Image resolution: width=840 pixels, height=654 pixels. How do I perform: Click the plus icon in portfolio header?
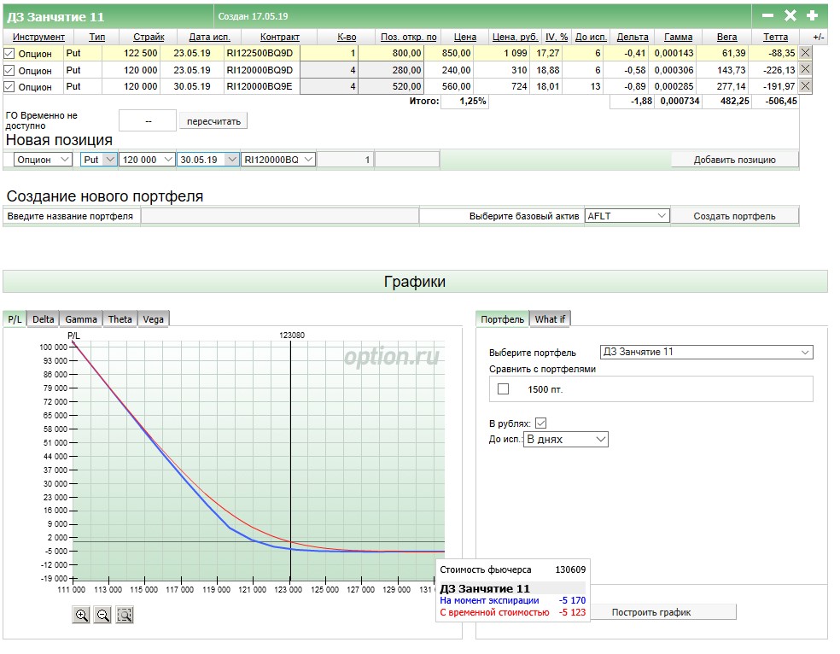click(x=812, y=15)
